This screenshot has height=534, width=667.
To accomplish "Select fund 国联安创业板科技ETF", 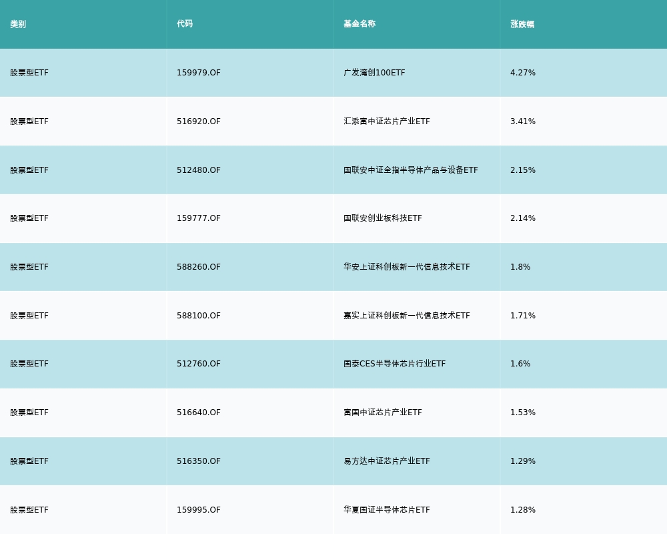I will [383, 218].
